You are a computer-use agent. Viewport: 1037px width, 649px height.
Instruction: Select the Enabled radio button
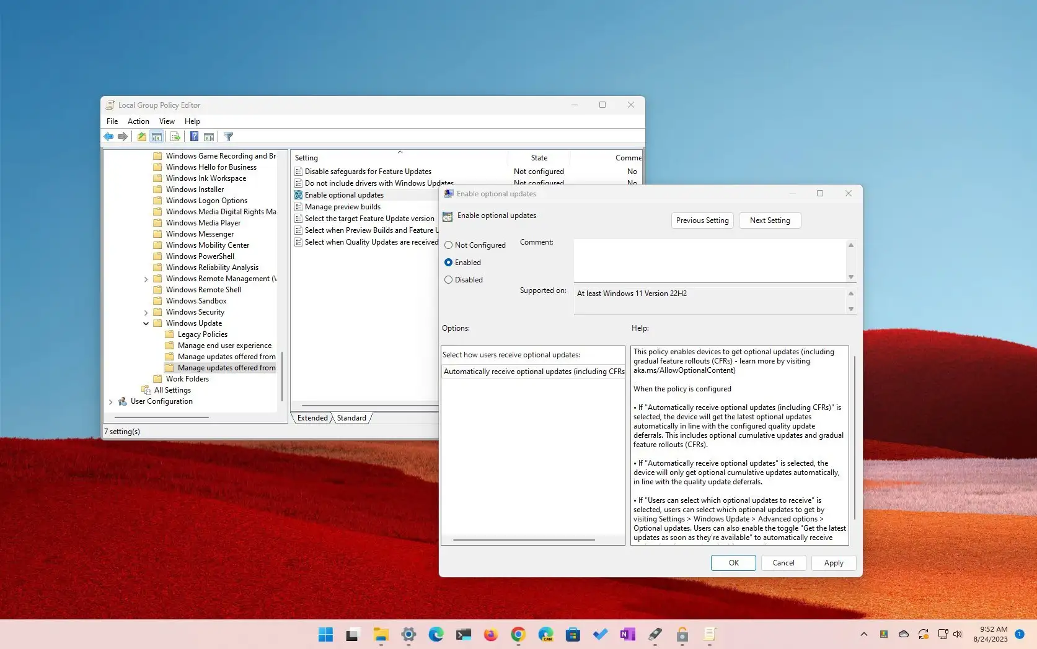(x=449, y=263)
